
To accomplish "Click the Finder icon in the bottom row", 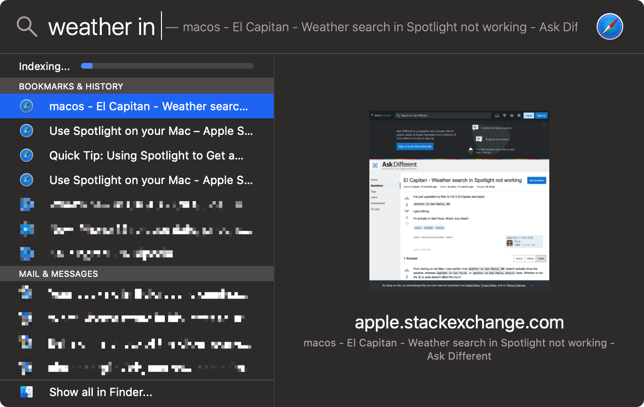I will point(27,392).
